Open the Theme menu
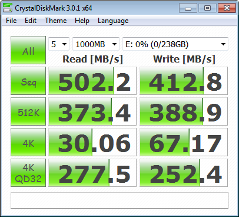This screenshot has width=239, height=217. pos(56,21)
